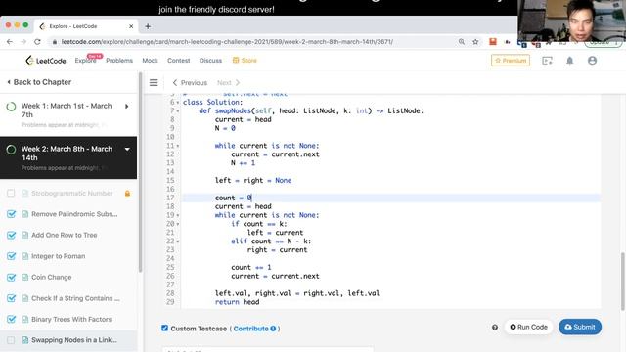This screenshot has width=626, height=352.
Task: Open the Problems menu
Action: (119, 61)
